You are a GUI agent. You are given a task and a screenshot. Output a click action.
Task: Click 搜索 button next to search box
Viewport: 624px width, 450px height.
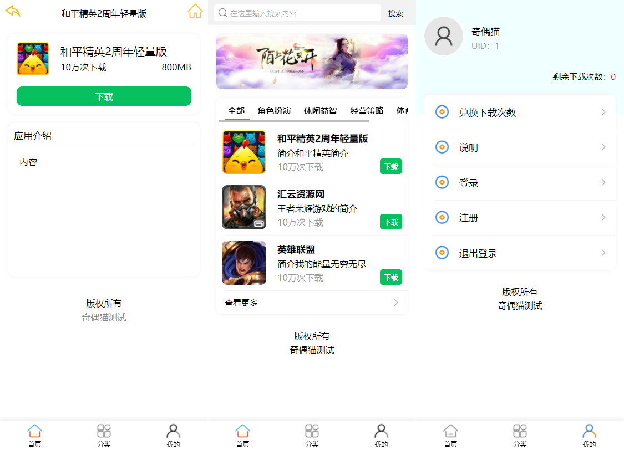[395, 13]
